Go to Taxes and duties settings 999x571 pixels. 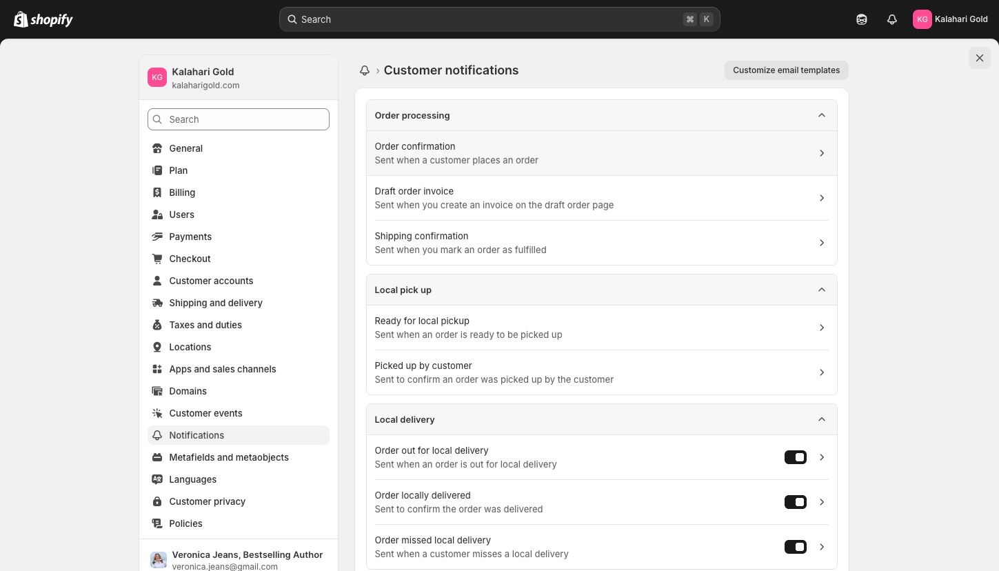205,325
